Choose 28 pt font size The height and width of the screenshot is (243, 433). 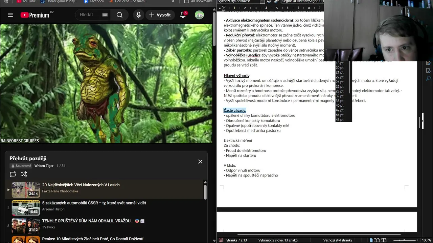tap(340, 91)
